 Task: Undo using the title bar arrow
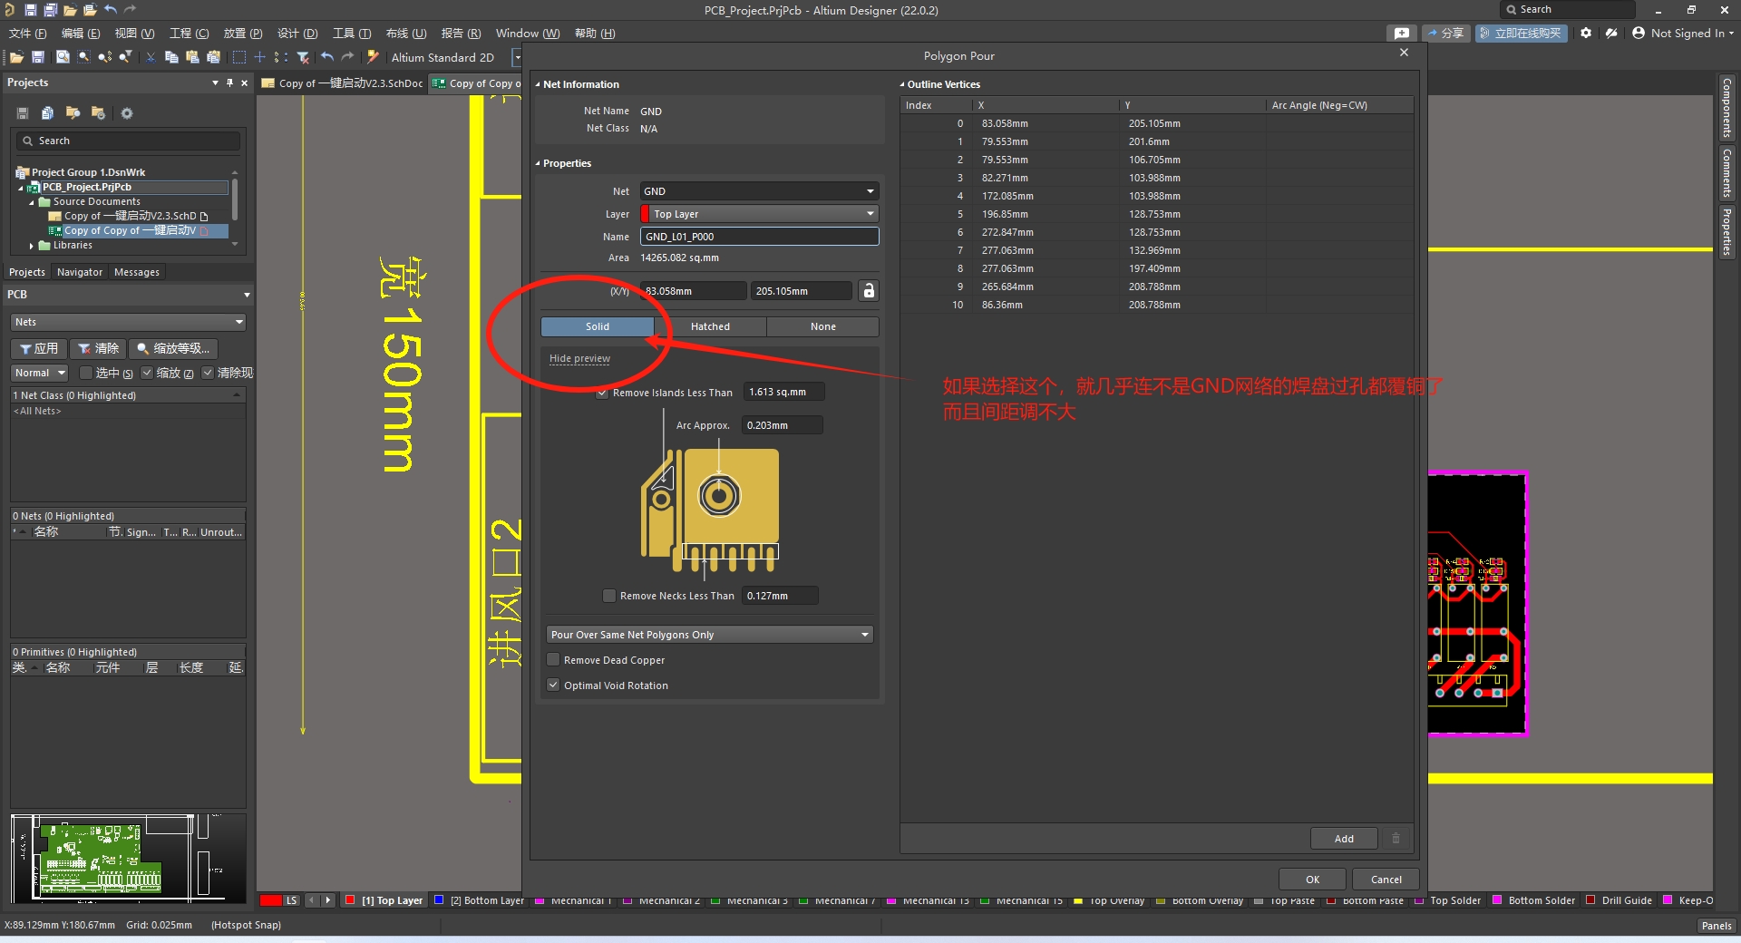coord(111,10)
